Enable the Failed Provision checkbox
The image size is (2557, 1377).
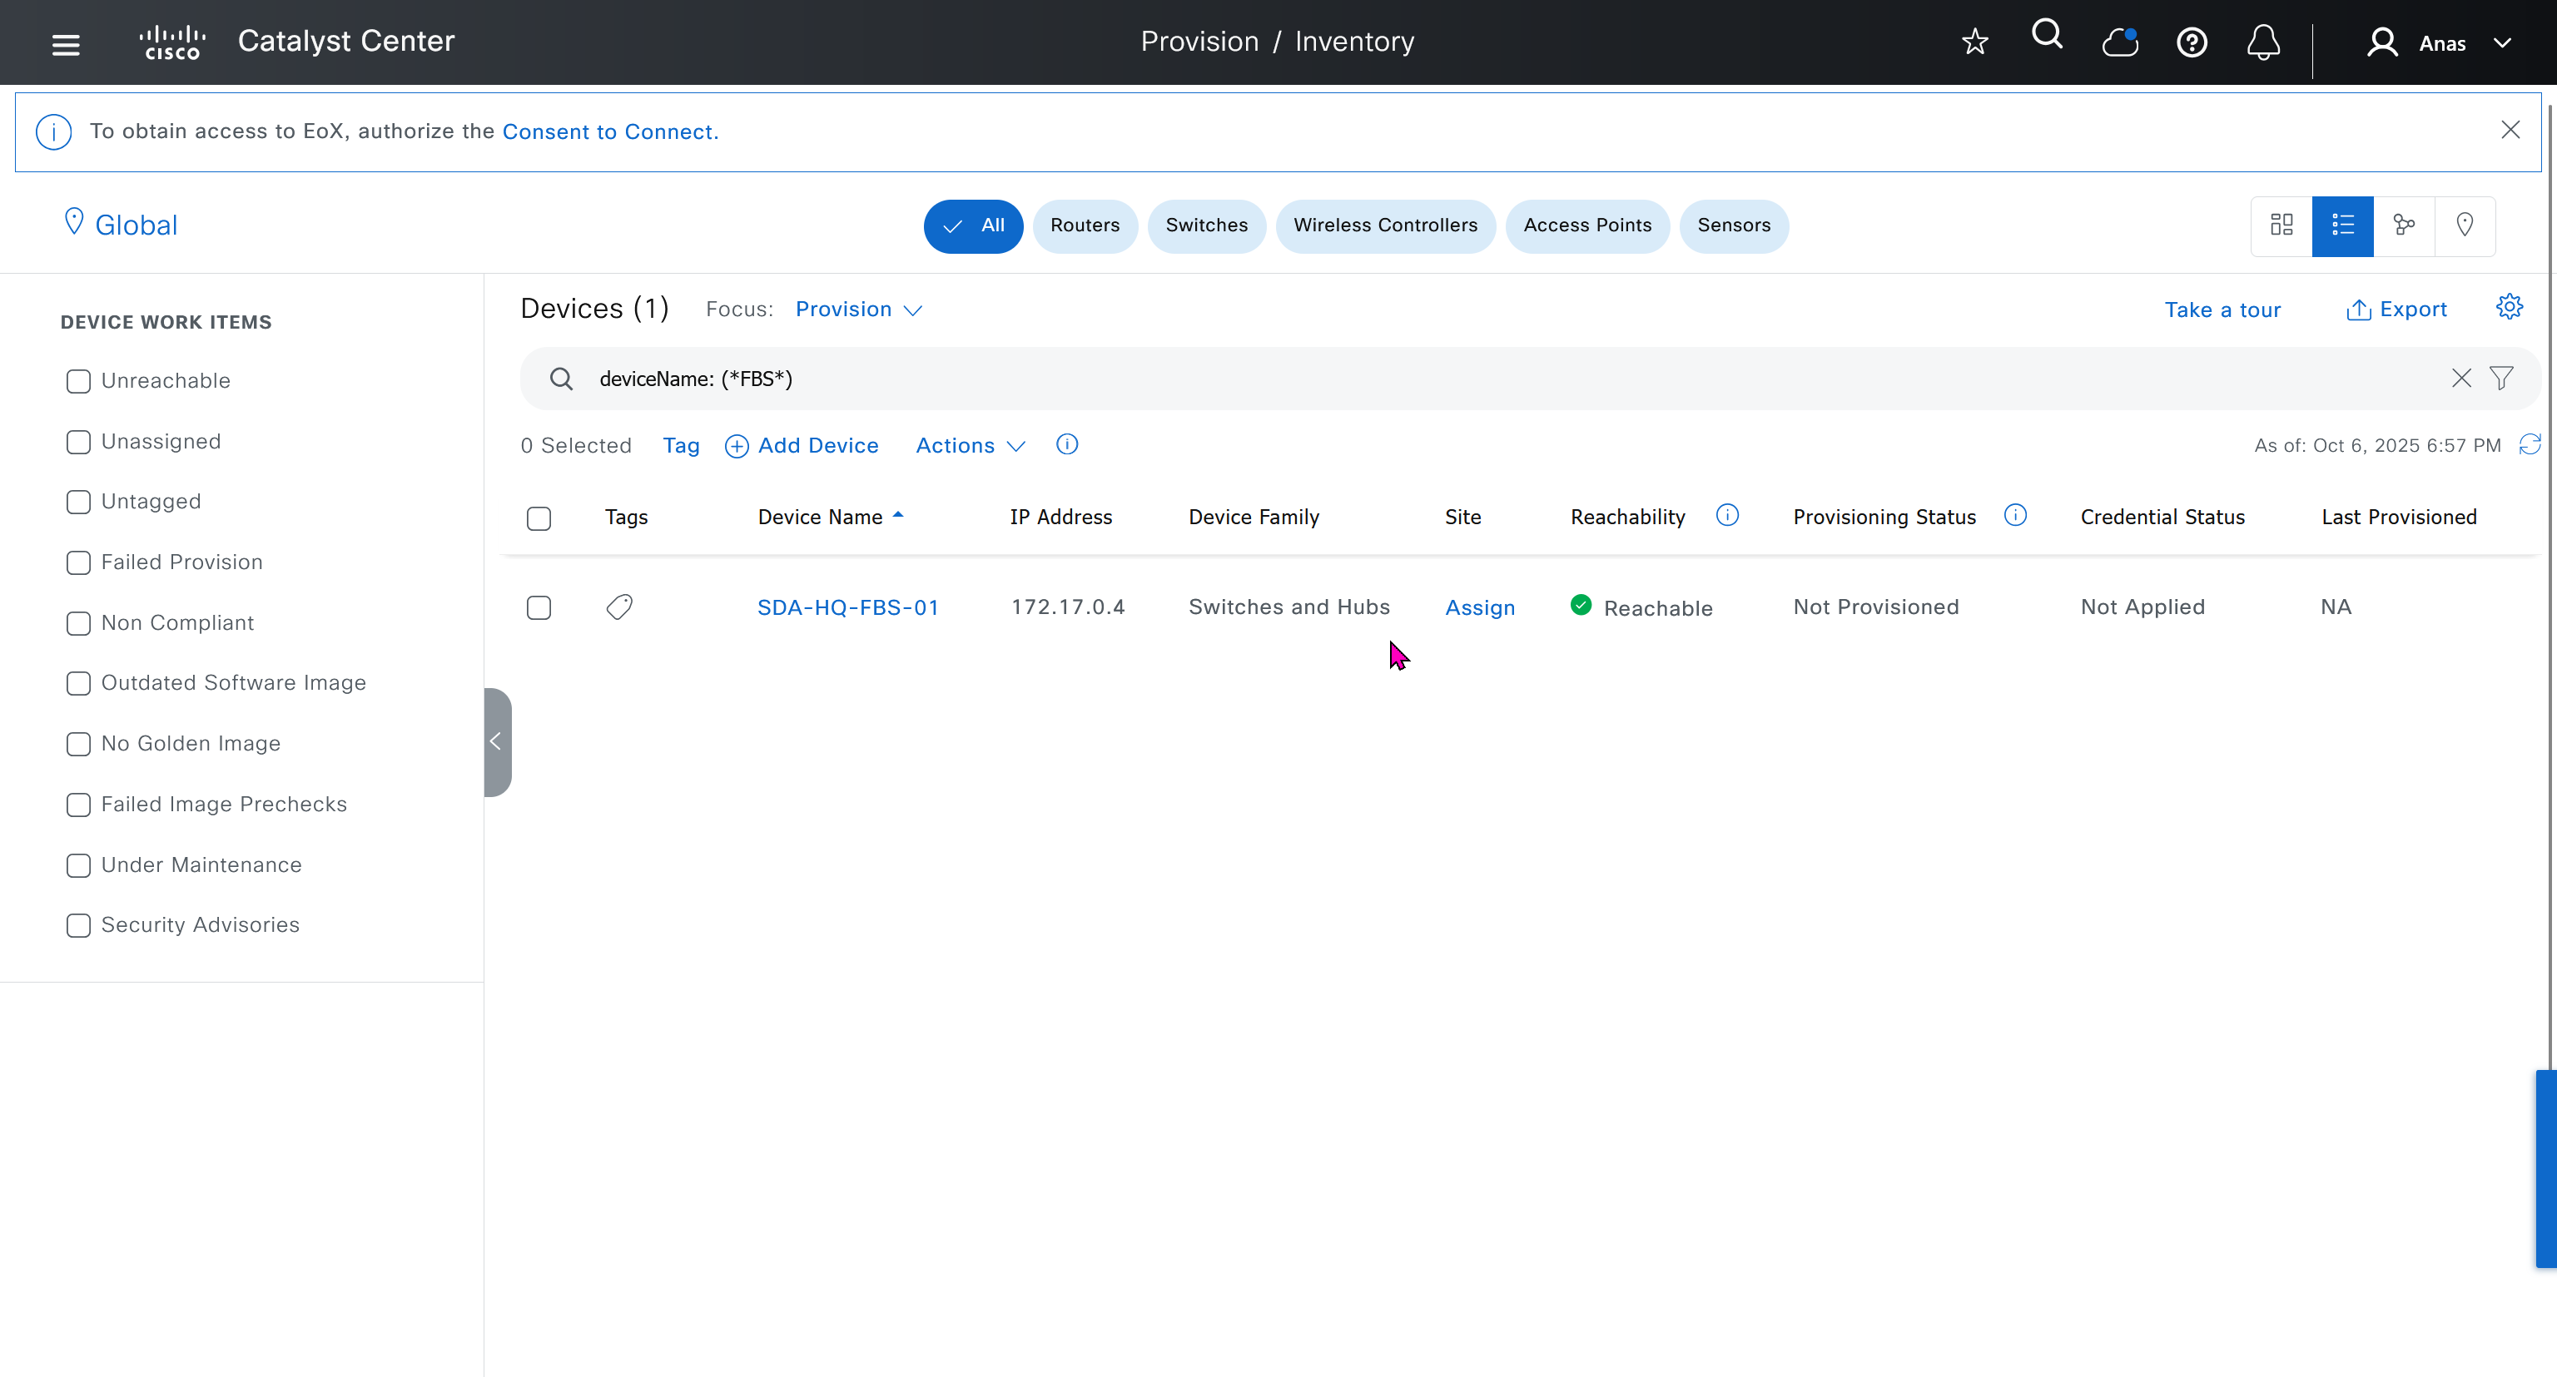pos(78,562)
